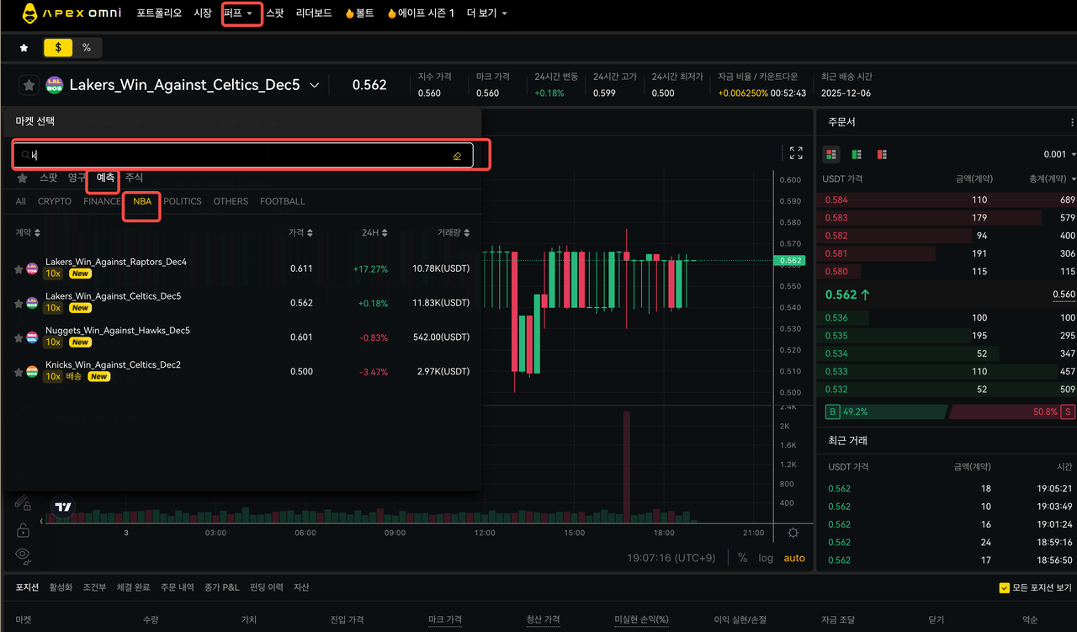This screenshot has height=632, width=1077.
Task: Expand the chart to fullscreen
Action: coord(796,153)
